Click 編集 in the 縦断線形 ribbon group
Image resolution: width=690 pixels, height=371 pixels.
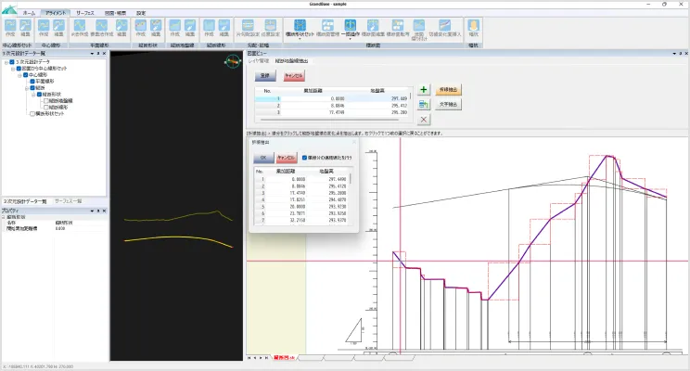coord(224,28)
